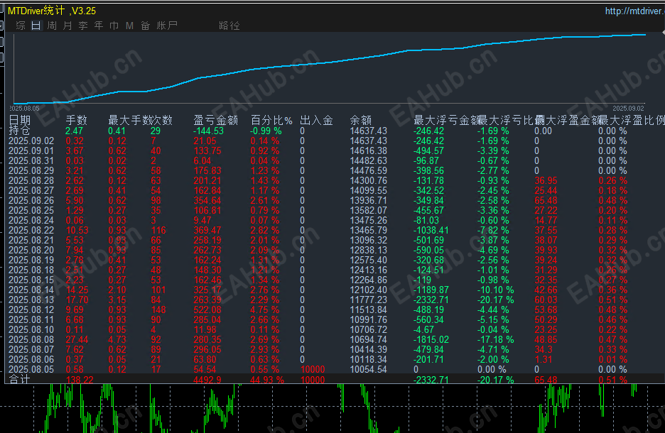The image size is (665, 433).
Task: Select the 2025.08.05 date row
Action: coord(31,369)
